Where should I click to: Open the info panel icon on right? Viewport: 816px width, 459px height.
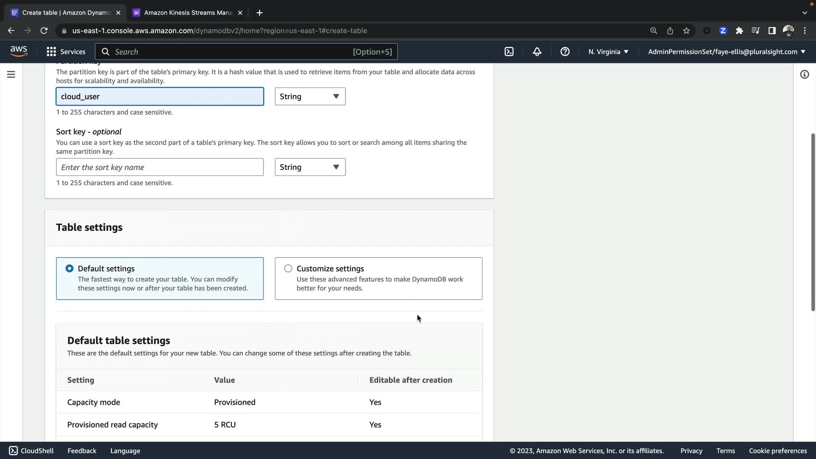[x=804, y=74]
